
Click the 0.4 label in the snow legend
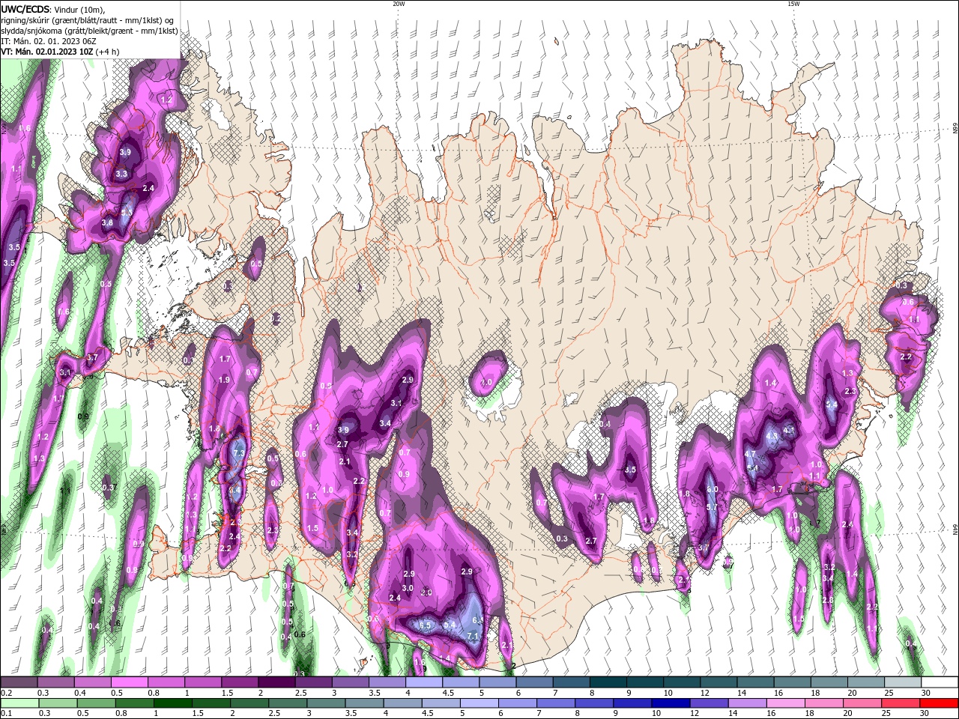pos(80,693)
